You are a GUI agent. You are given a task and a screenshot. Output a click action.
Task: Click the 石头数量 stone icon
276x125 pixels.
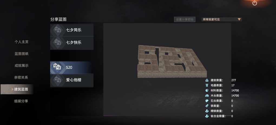[207, 101]
